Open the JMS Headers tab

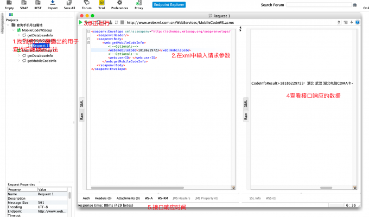click(181, 198)
